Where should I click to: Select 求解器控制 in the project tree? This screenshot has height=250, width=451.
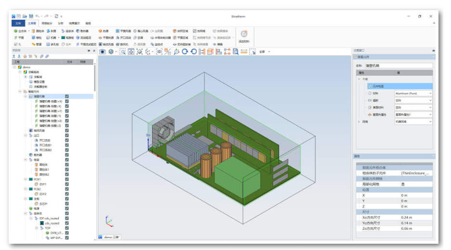click(39, 86)
